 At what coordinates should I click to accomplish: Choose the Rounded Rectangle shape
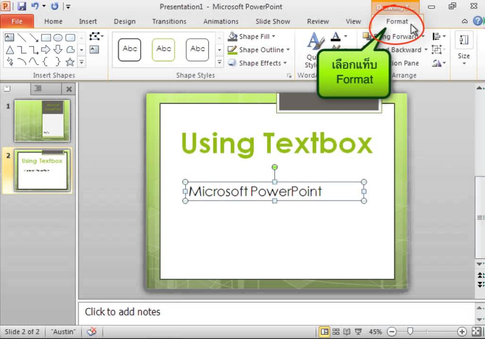70,38
